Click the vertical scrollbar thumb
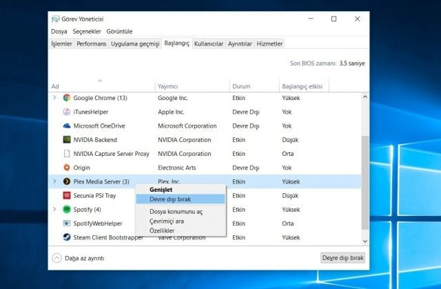The width and height of the screenshot is (441, 289). (365, 182)
